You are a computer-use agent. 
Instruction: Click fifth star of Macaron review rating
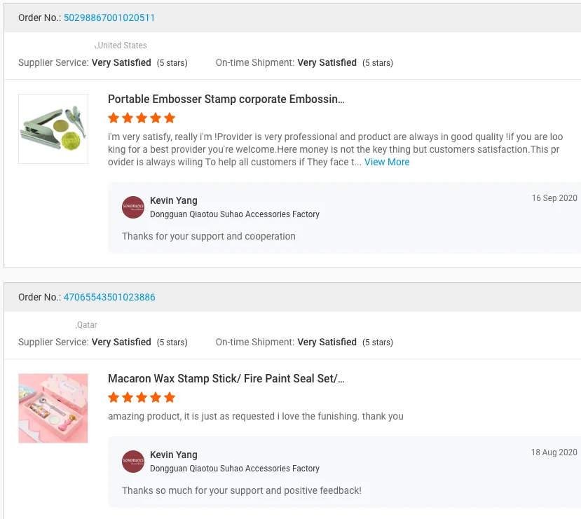tap(170, 398)
